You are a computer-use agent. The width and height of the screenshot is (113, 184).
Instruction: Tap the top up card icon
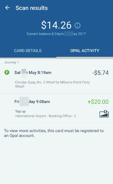pyautogui.click(x=104, y=114)
